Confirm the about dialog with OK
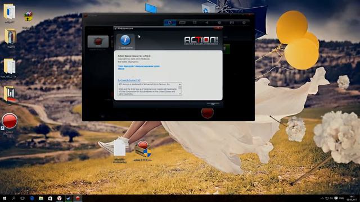The width and height of the screenshot is (360, 202). tap(213, 104)
